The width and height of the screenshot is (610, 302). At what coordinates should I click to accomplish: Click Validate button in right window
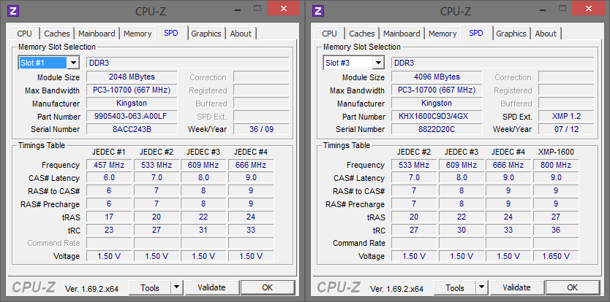tap(516, 287)
